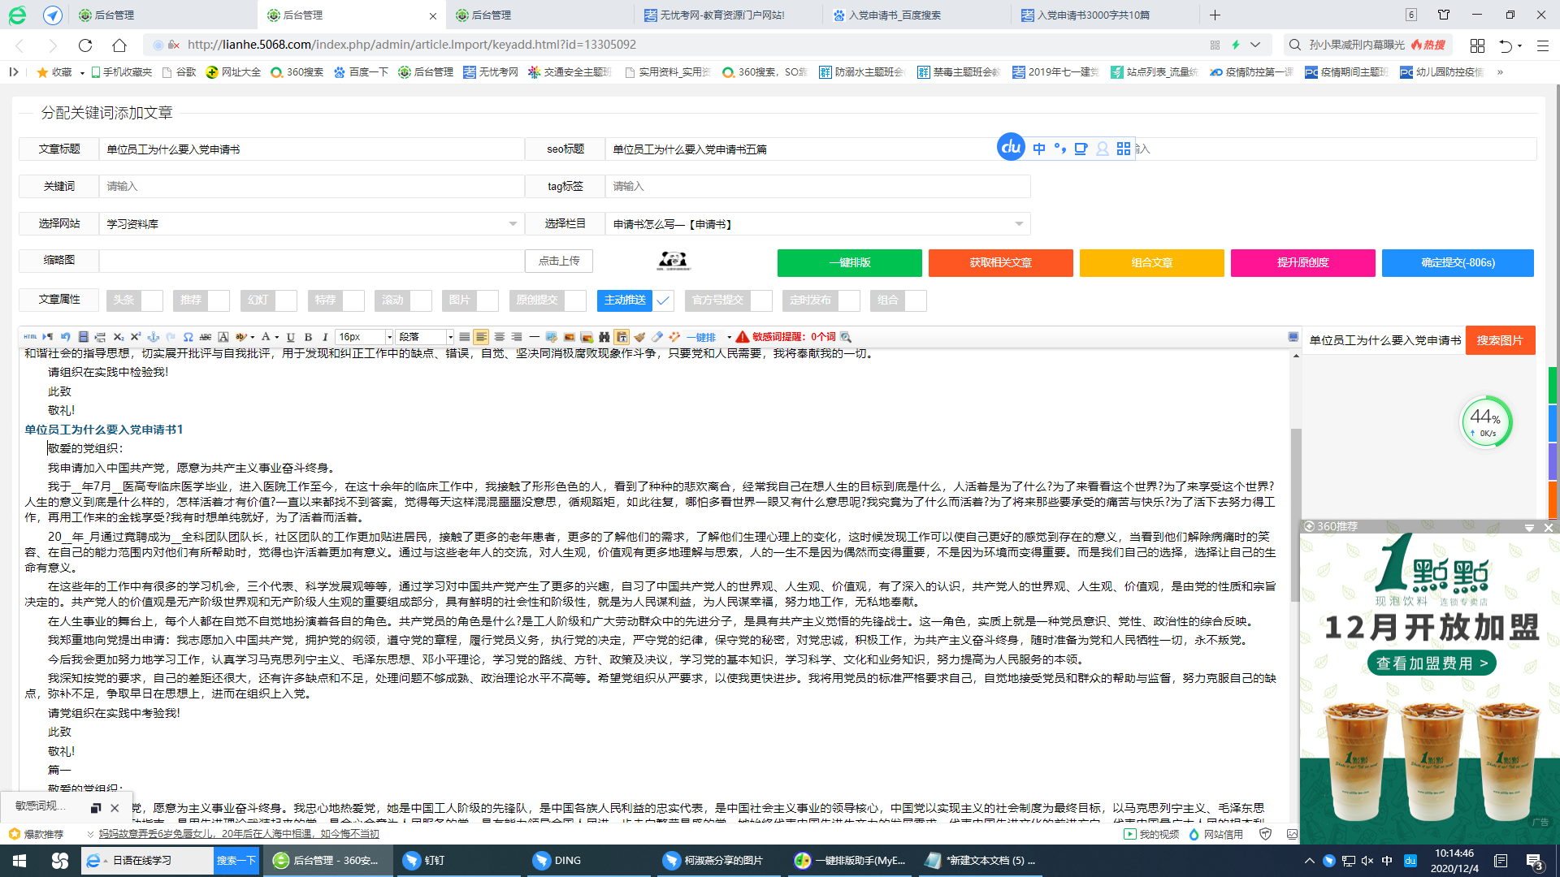Check the 推荐 attribute checkbox

pos(219,300)
